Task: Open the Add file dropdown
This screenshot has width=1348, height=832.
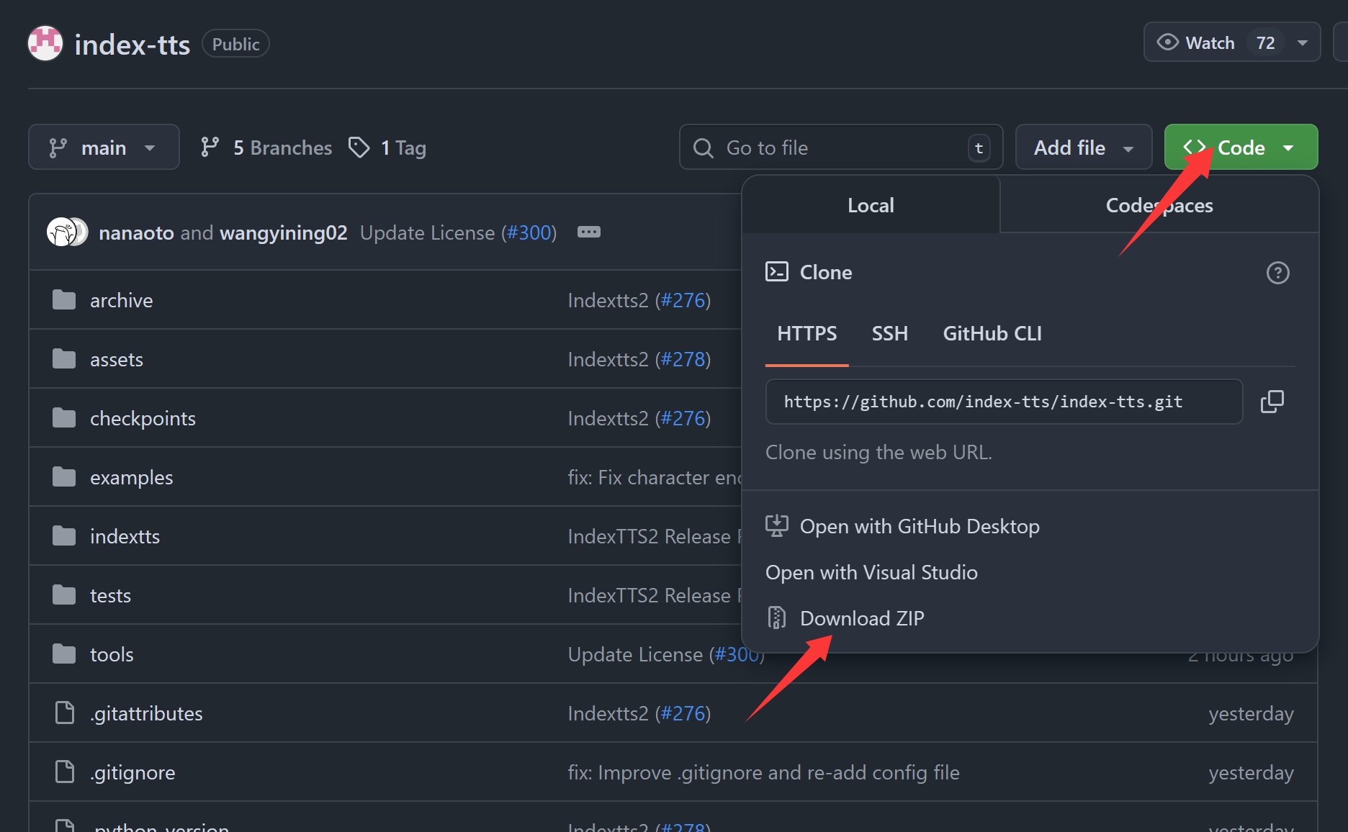Action: (1084, 148)
